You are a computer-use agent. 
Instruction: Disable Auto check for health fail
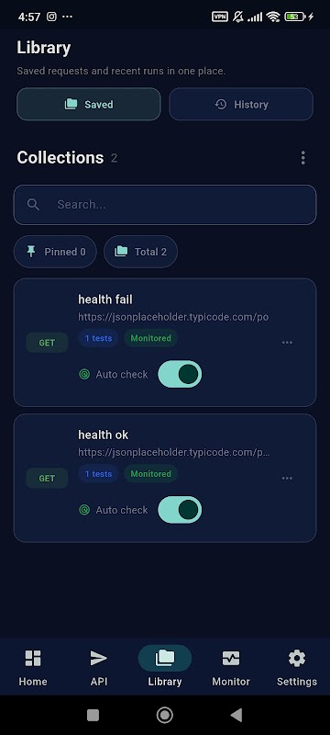click(180, 374)
